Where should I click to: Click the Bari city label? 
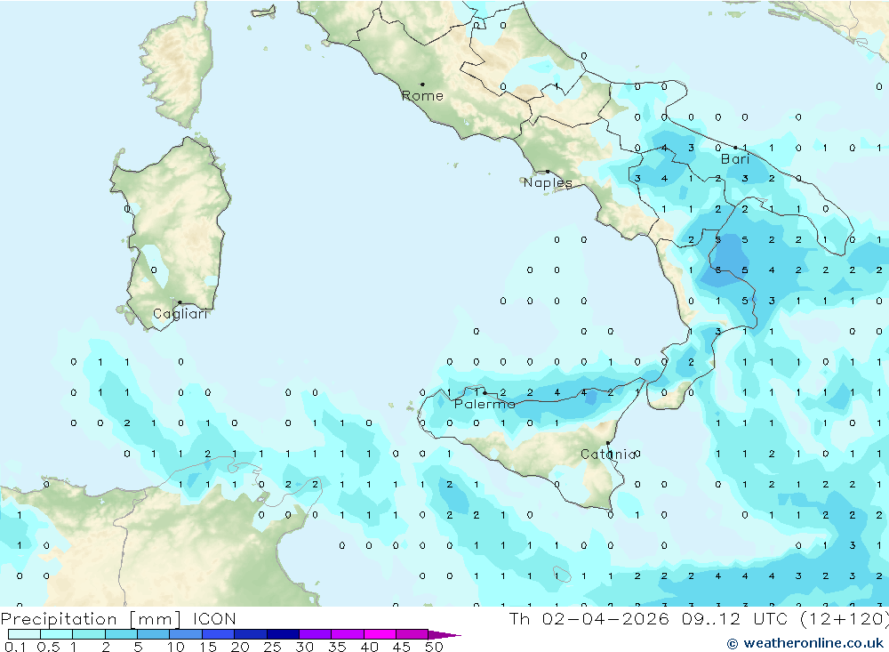[735, 159]
